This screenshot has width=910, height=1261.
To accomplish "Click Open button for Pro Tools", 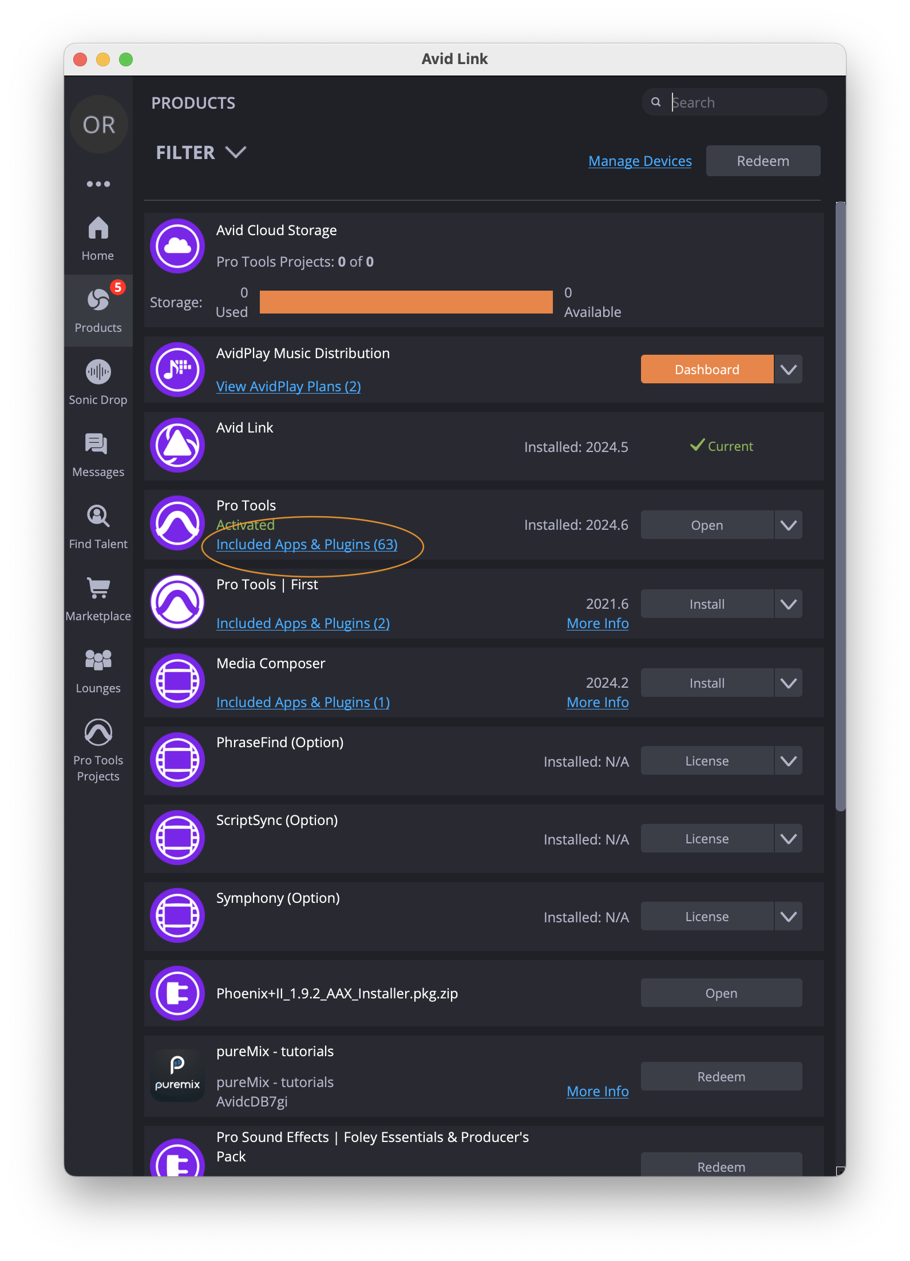I will [707, 525].
